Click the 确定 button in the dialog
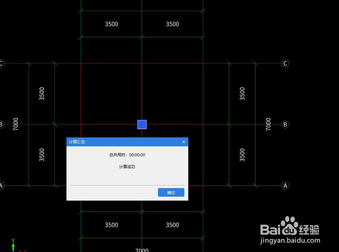The height and width of the screenshot is (252, 339). pyautogui.click(x=171, y=192)
